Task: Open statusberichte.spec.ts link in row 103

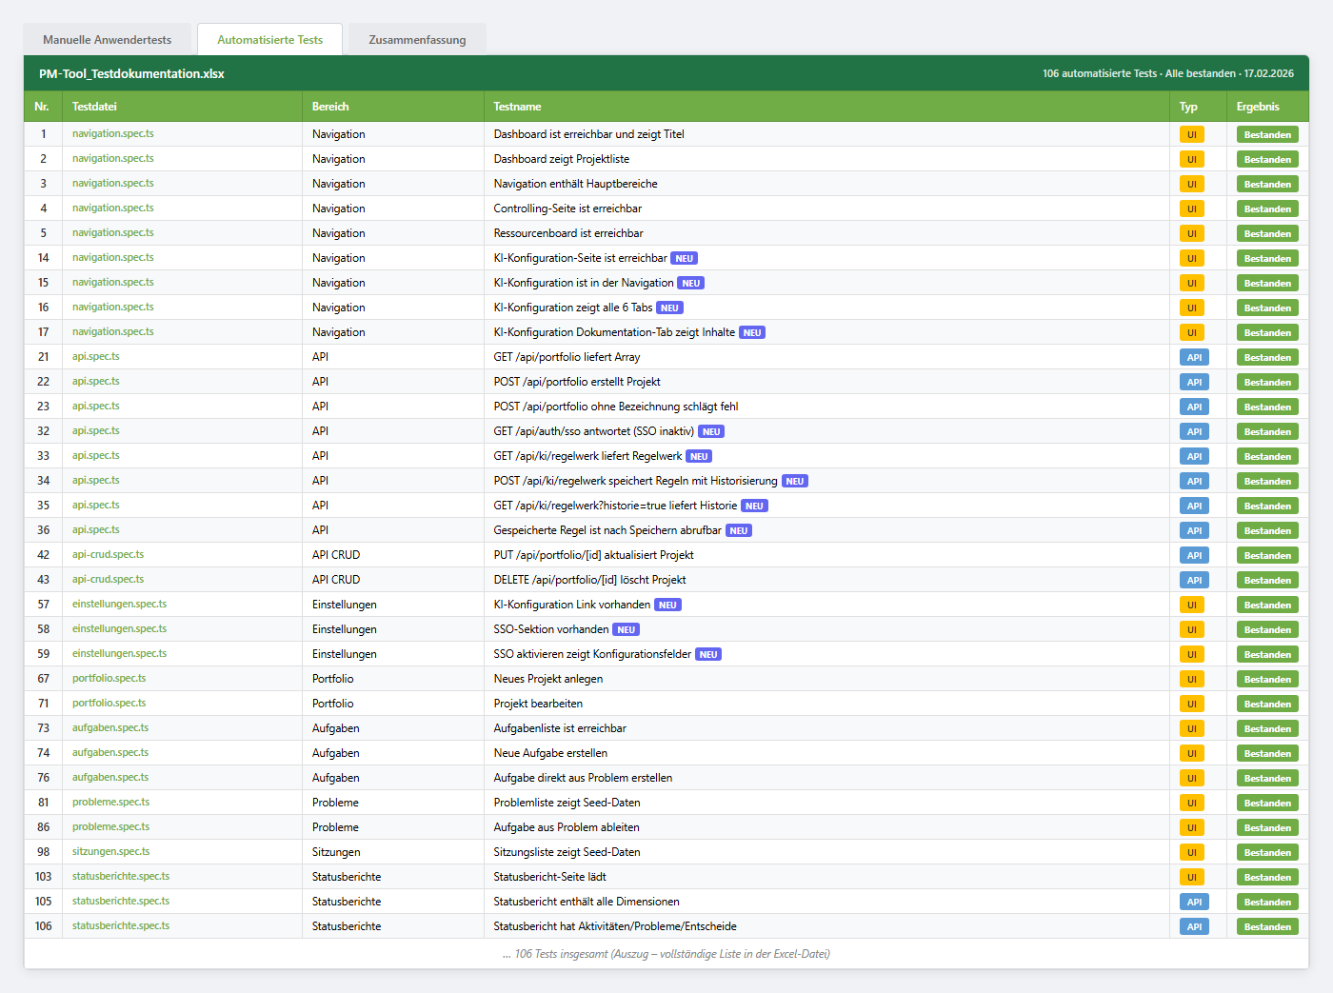Action: click(x=121, y=876)
